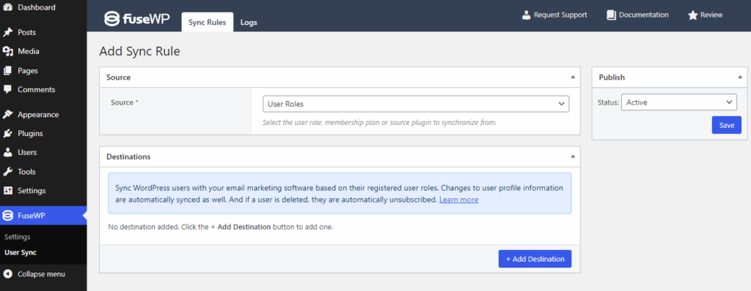Click the fuseWP header logo

point(136,18)
